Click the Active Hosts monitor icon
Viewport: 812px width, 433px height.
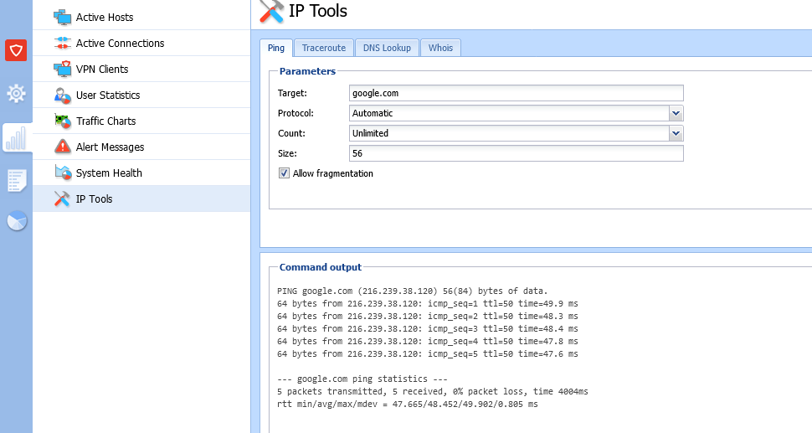[x=62, y=17]
